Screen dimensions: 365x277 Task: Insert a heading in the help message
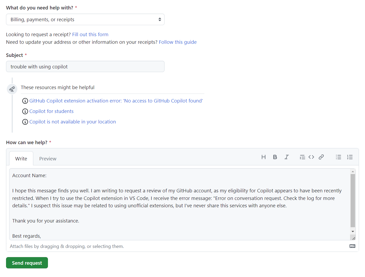(264, 157)
